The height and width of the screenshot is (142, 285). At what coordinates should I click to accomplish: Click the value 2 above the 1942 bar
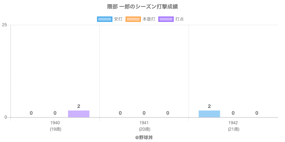tap(209, 106)
